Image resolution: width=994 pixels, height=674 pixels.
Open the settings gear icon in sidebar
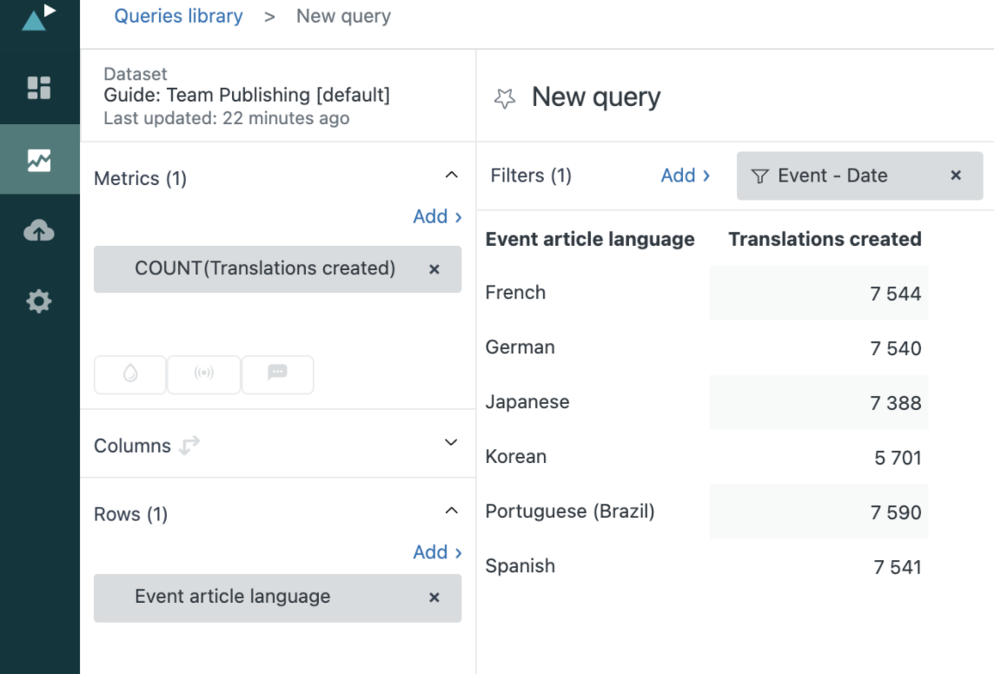[39, 301]
